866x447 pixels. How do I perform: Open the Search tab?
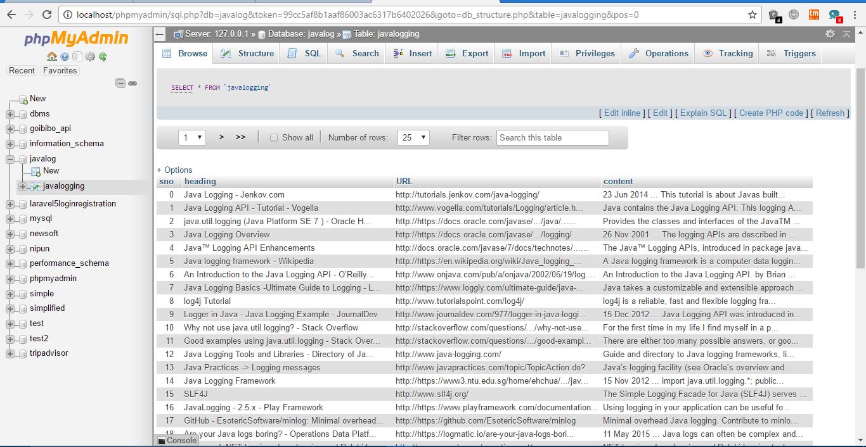[357, 53]
